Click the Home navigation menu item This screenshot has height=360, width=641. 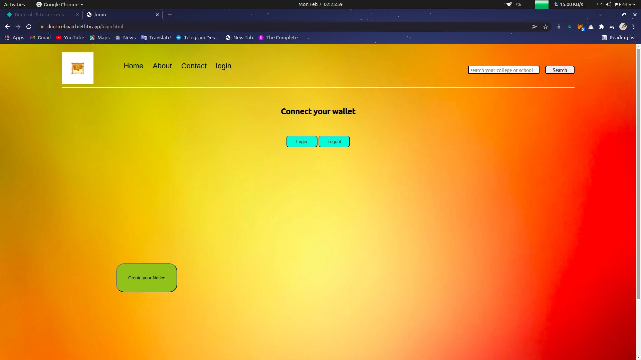[x=134, y=66]
